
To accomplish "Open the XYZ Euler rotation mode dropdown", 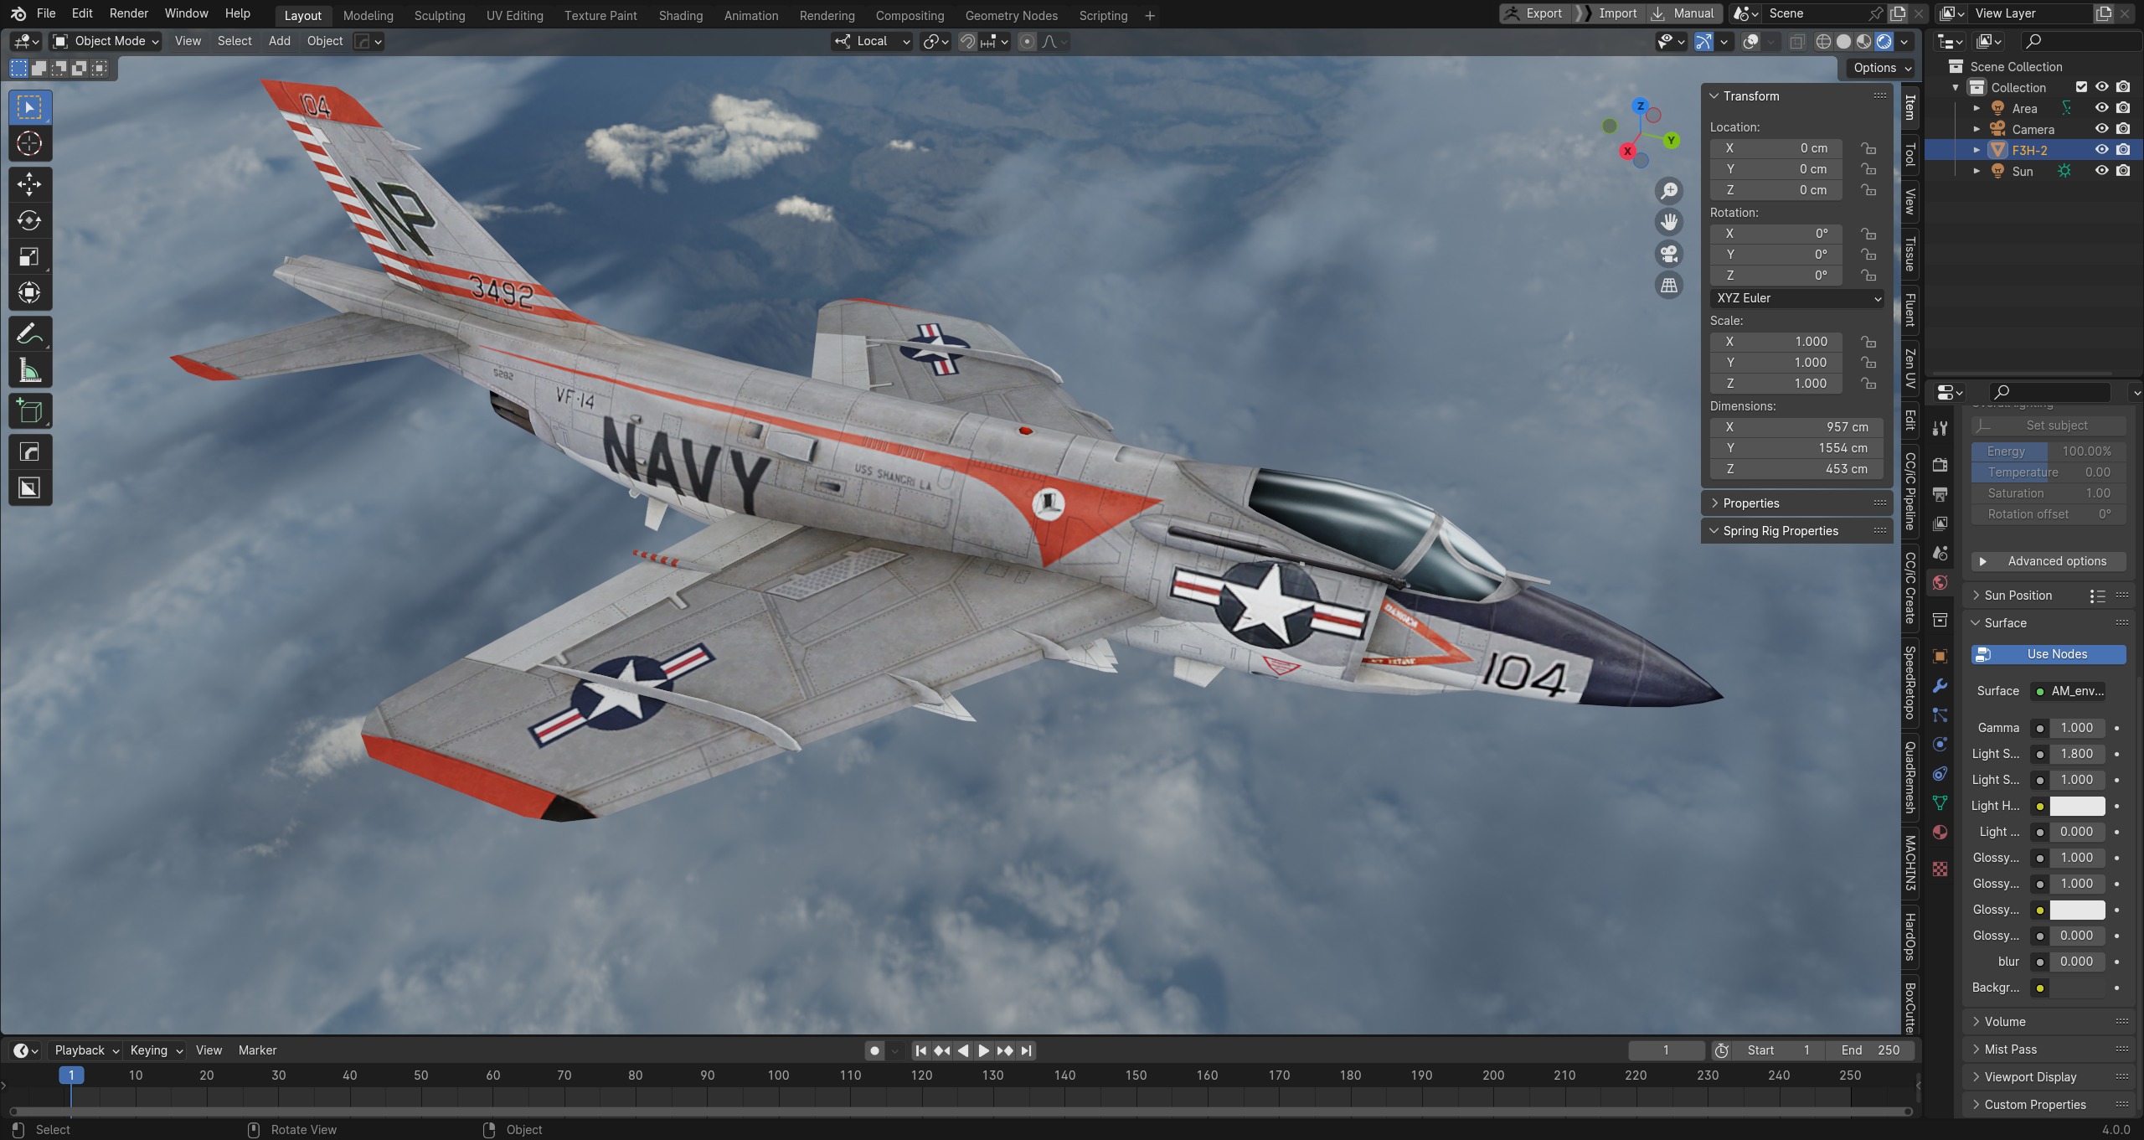I will tap(1796, 298).
